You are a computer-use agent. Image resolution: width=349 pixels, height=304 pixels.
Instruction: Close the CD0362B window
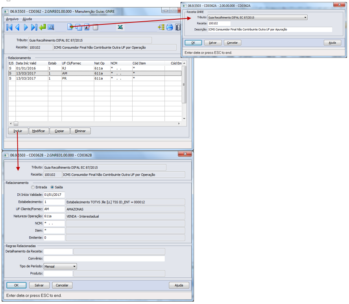tap(185, 154)
